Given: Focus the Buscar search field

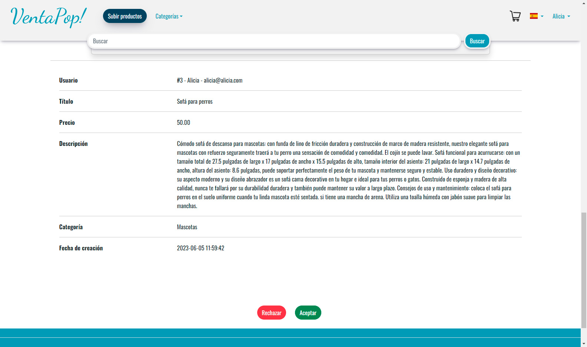Looking at the screenshot, I should [273, 41].
